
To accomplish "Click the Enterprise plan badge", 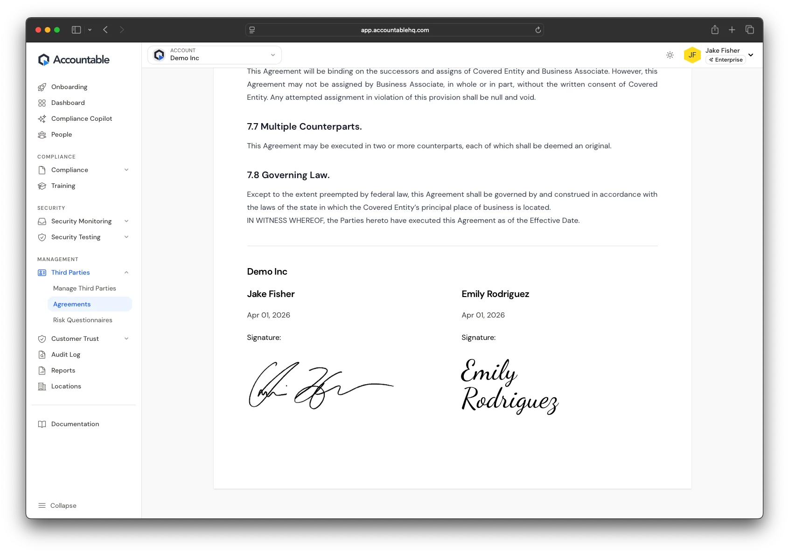I will [726, 60].
